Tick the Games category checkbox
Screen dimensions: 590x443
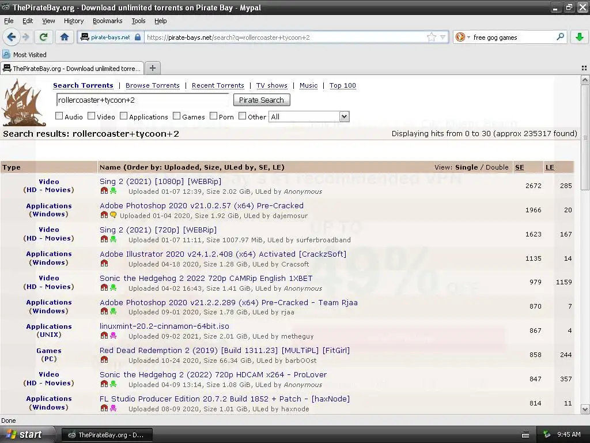[176, 116]
